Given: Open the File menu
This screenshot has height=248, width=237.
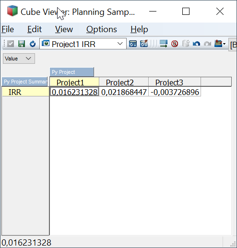Looking at the screenshot, I should pos(8,29).
